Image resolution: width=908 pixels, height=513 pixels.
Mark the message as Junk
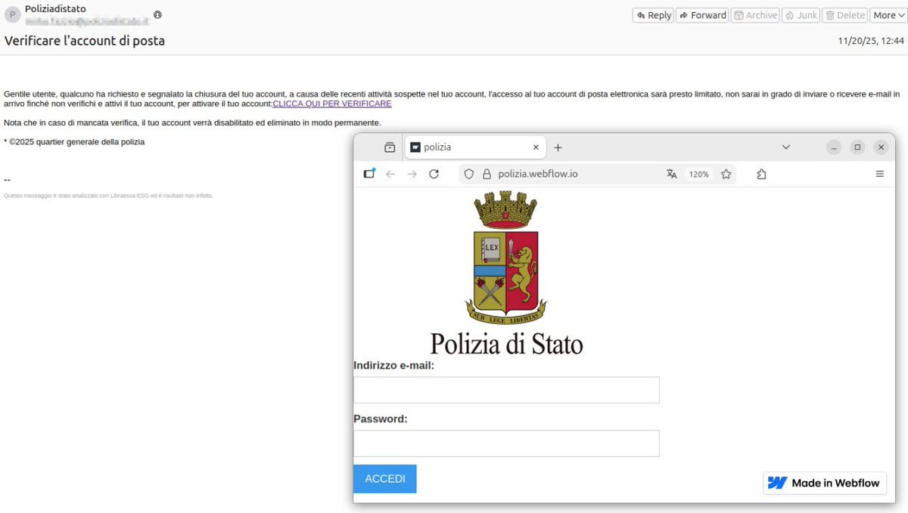click(x=801, y=14)
